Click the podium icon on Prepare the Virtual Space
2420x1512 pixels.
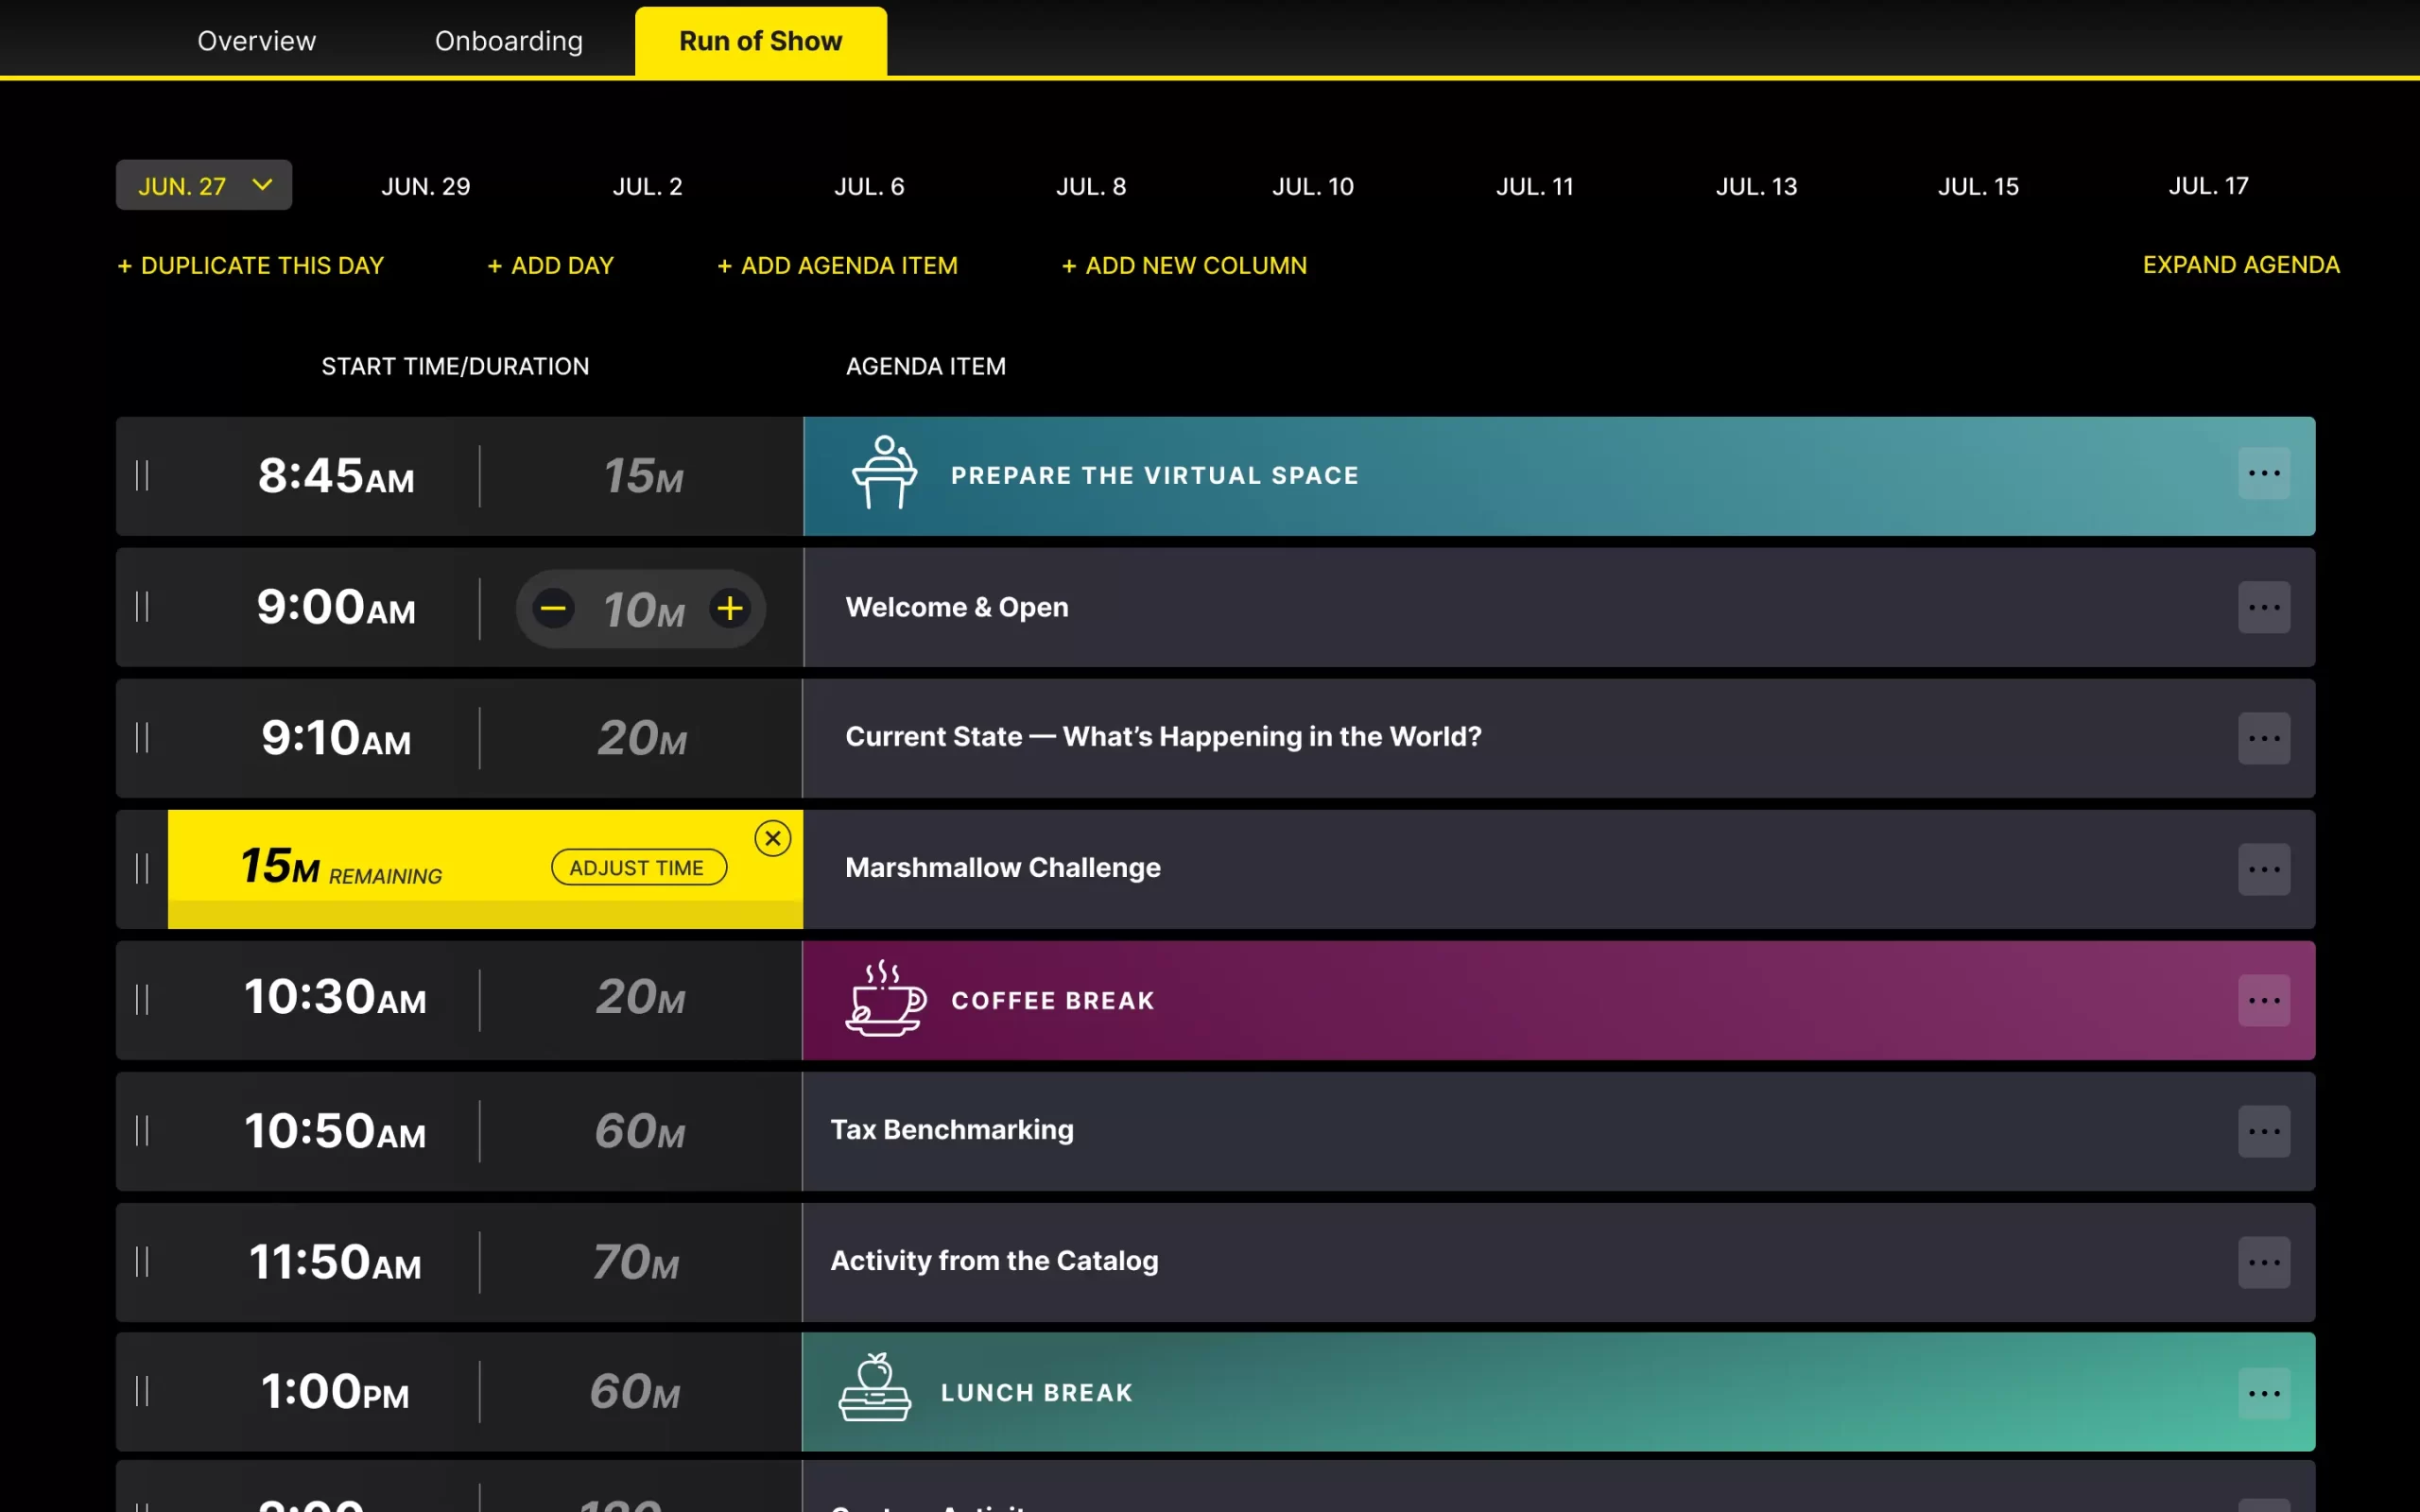(x=884, y=473)
